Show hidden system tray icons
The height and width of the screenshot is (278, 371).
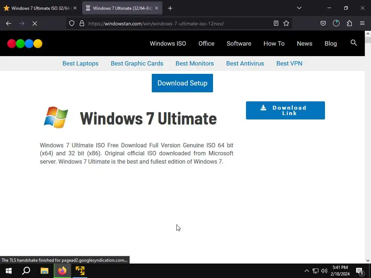coord(307,271)
